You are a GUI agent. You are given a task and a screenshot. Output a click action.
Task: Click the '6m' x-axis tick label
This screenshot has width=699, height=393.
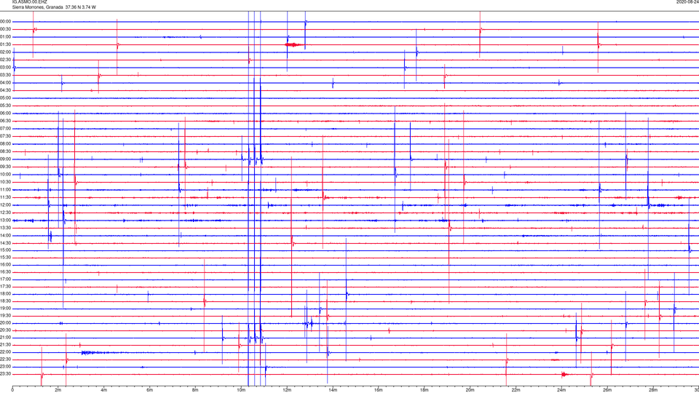tap(150, 390)
